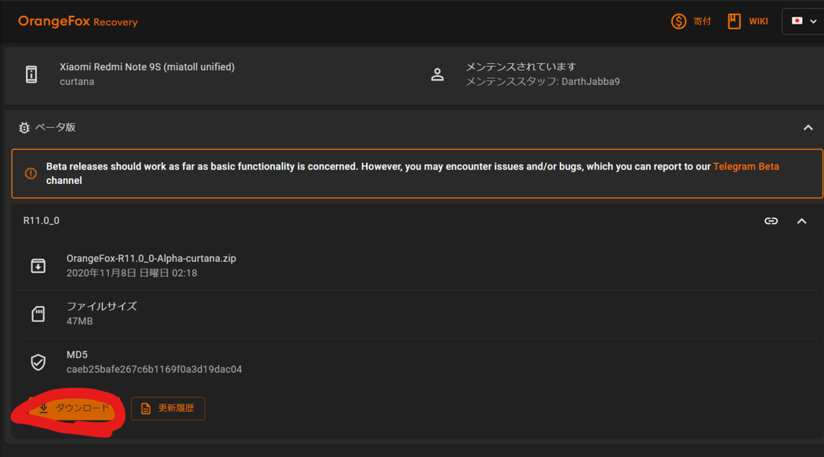Click the 47MB file size value
824x457 pixels.
click(80, 321)
